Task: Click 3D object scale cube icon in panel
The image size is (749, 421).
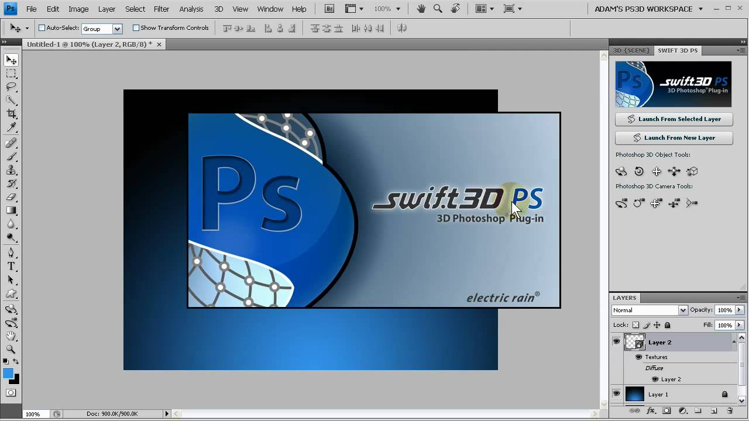Action: [x=692, y=171]
